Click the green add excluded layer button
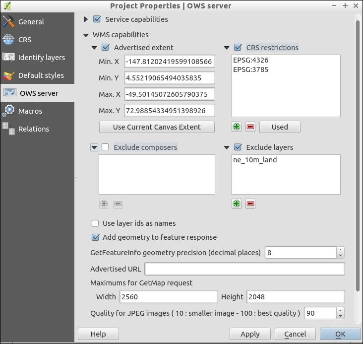 237,204
